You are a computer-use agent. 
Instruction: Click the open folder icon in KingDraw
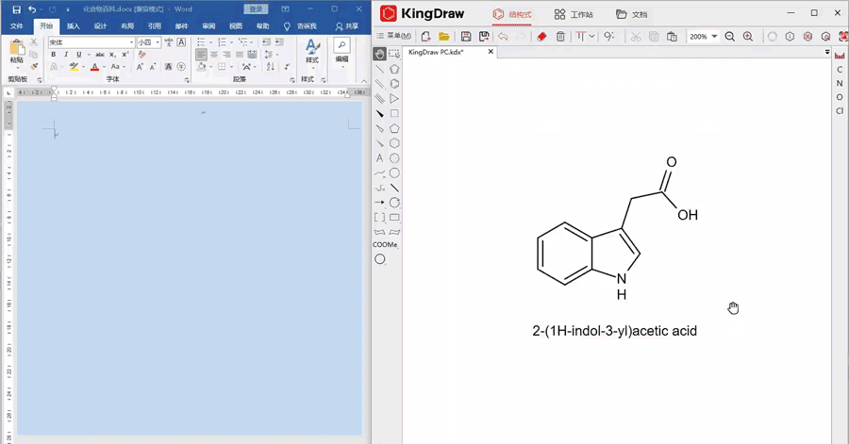pos(444,36)
